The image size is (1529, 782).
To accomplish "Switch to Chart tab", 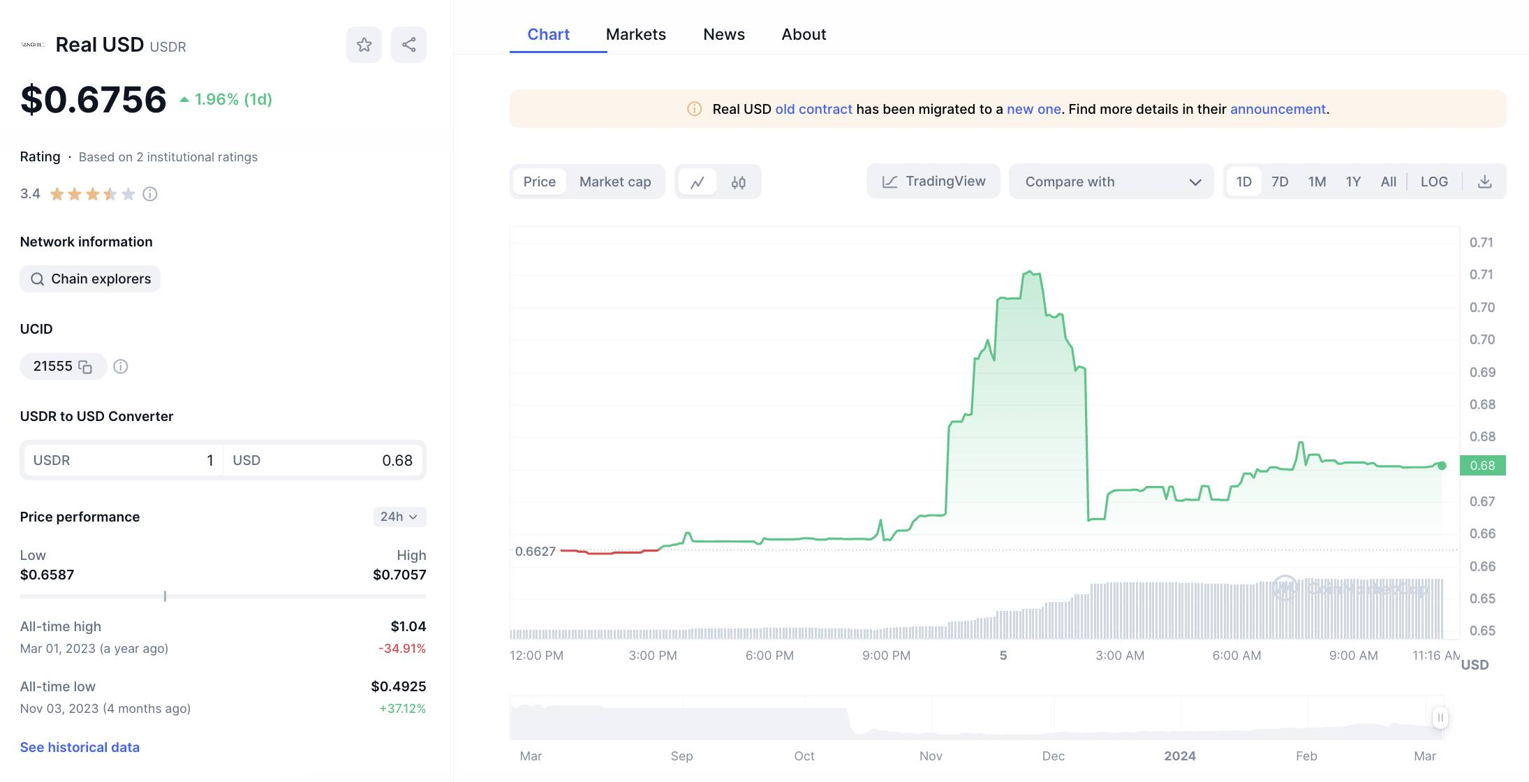I will coord(548,34).
